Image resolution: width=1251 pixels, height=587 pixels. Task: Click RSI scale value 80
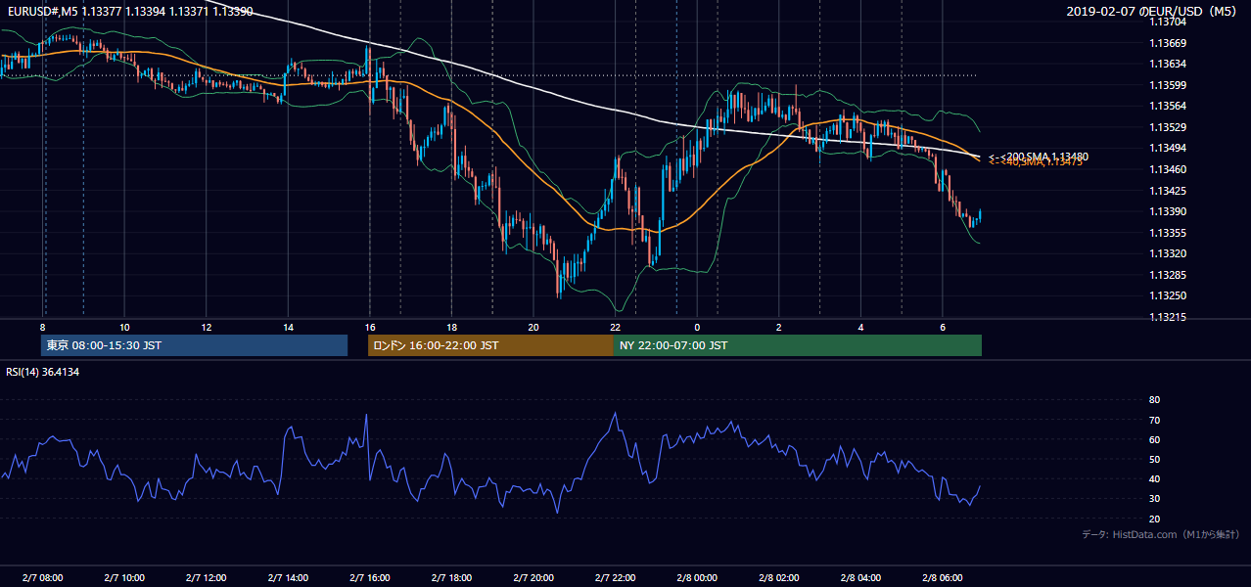[x=1155, y=400]
